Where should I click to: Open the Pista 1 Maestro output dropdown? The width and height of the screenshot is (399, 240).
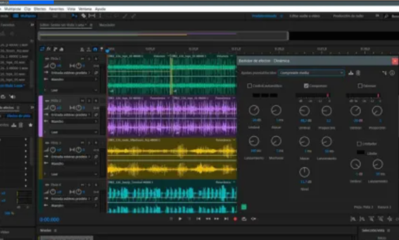pyautogui.click(x=74, y=80)
